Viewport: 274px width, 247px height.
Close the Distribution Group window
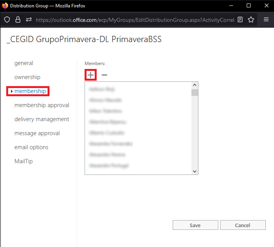click(x=266, y=5)
